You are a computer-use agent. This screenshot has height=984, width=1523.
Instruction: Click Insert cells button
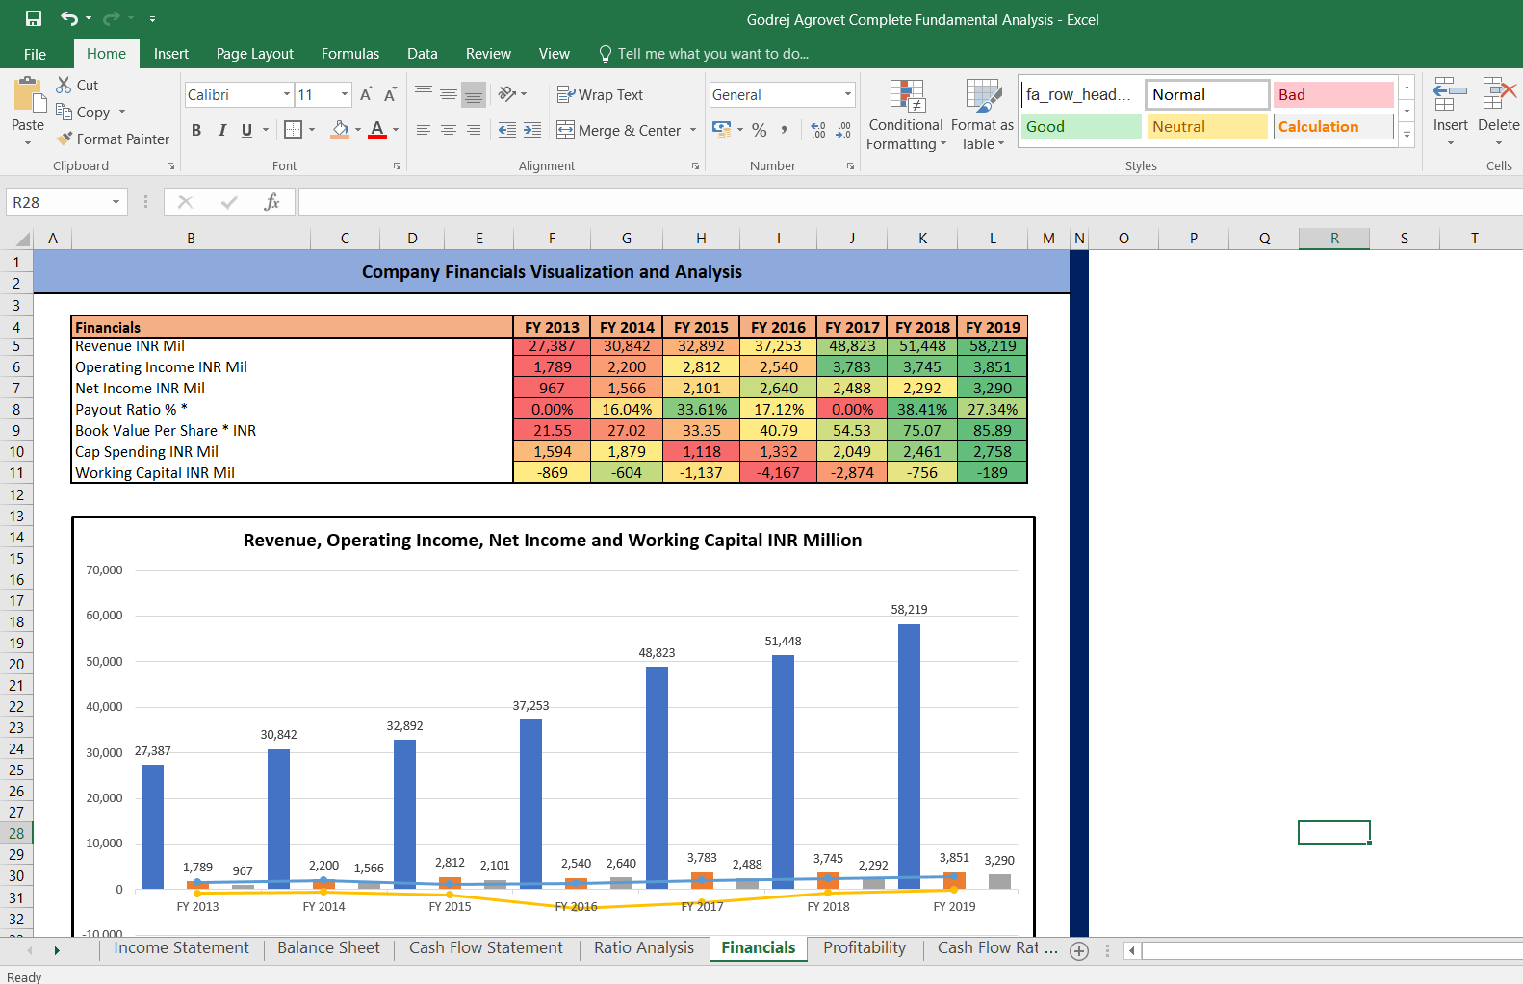(x=1450, y=113)
